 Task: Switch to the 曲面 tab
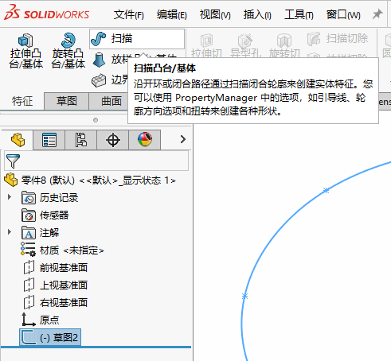pyautogui.click(x=111, y=101)
